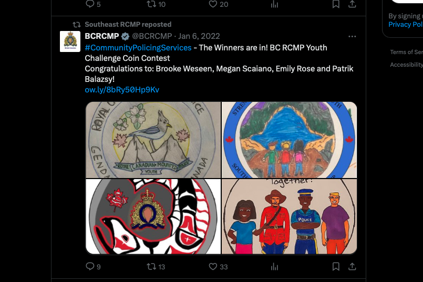Share the BCRCMP coin contest tweet

[353, 267]
